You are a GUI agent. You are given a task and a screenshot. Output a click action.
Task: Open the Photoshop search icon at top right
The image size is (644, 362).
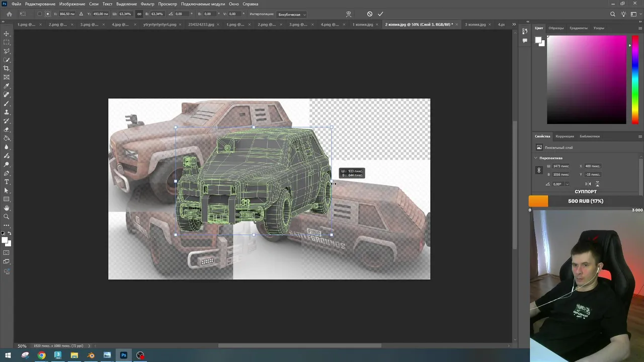(612, 14)
